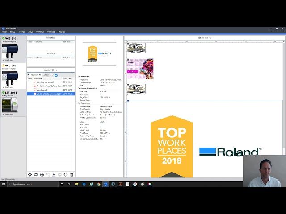Click the refresh loop icon in job toolbar
The image size is (286, 214).
pos(36,174)
